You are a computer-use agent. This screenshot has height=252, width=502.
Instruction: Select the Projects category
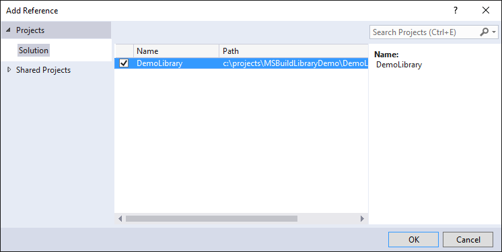click(x=30, y=30)
